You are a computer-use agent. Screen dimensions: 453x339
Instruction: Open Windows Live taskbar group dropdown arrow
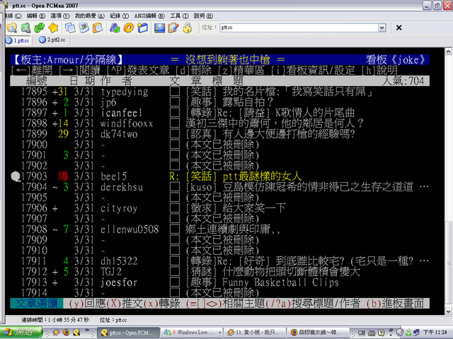pyautogui.click(x=219, y=333)
